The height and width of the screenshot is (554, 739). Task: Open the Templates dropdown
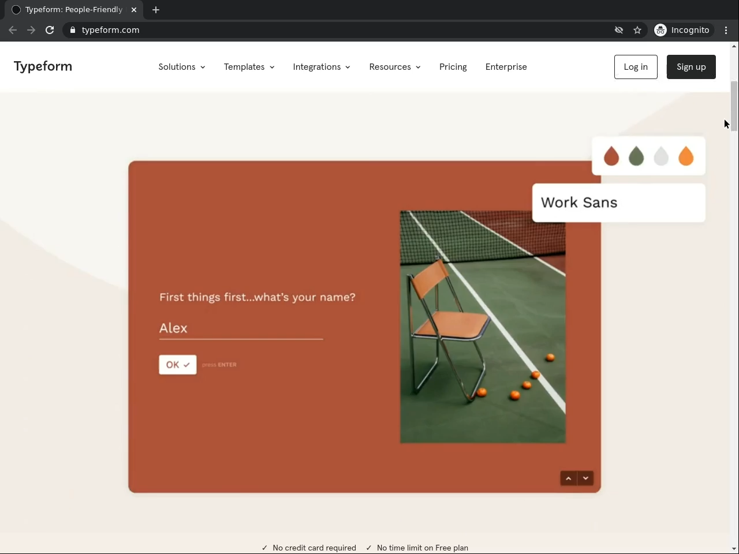point(249,67)
